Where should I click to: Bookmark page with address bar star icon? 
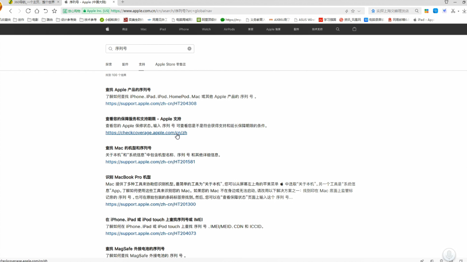point(353,11)
